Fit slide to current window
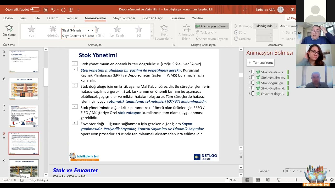This screenshot has height=188, width=335. click(x=332, y=180)
